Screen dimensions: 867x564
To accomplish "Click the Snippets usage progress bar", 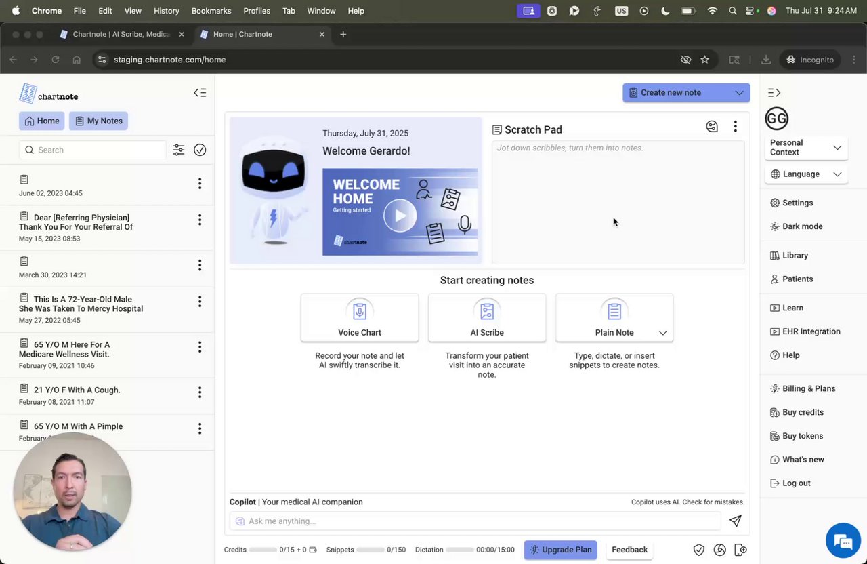I will click(371, 550).
